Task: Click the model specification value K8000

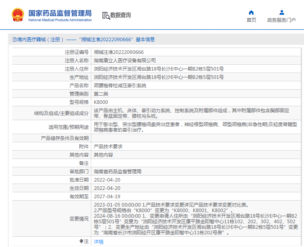Action: [101, 102]
